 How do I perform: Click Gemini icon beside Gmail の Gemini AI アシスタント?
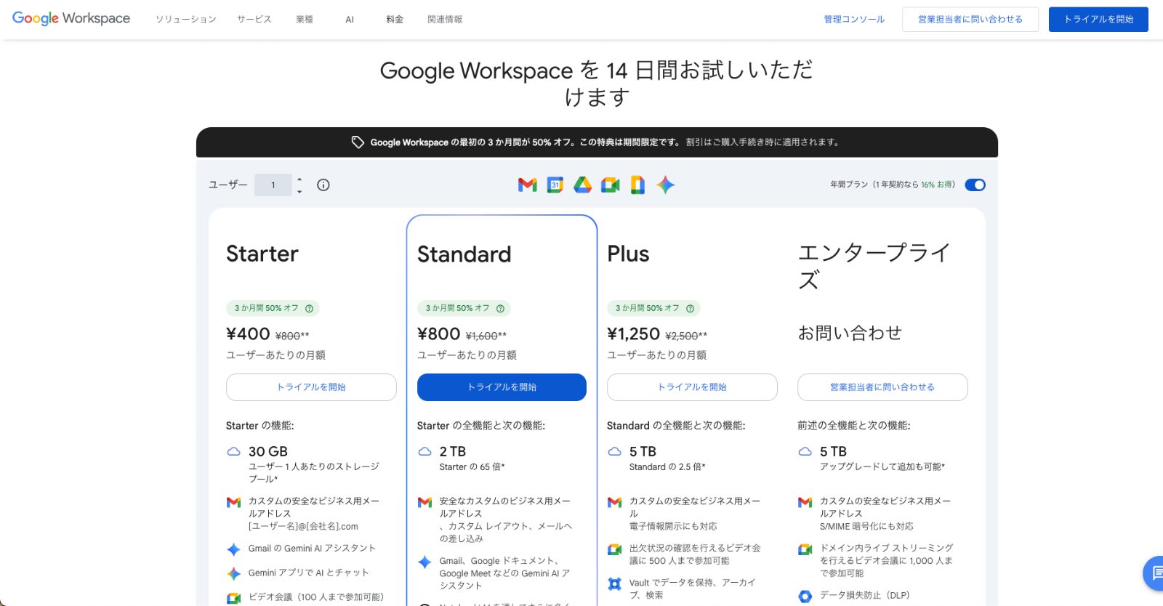coord(233,549)
